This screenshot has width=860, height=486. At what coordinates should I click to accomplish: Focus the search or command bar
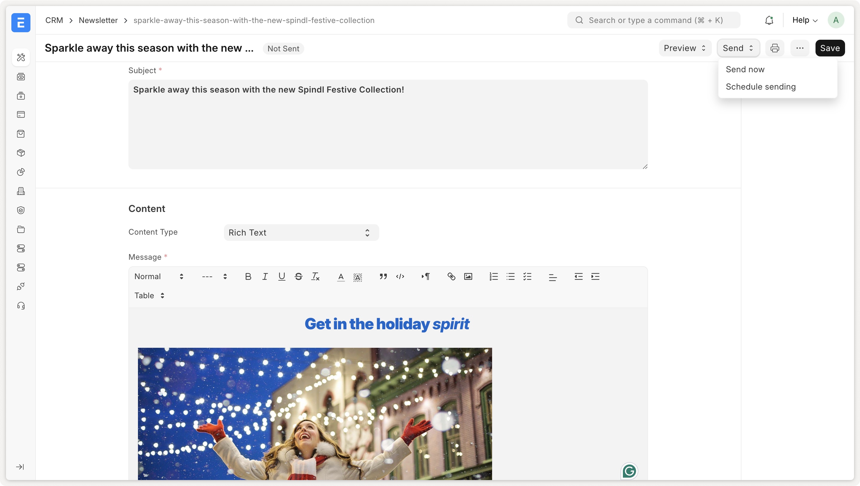(654, 20)
